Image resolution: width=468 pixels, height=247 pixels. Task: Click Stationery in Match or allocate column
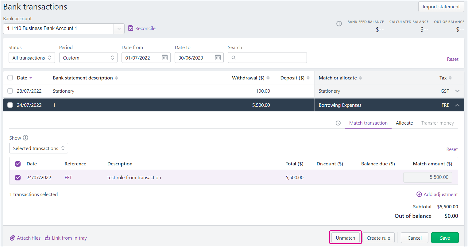pyautogui.click(x=329, y=91)
